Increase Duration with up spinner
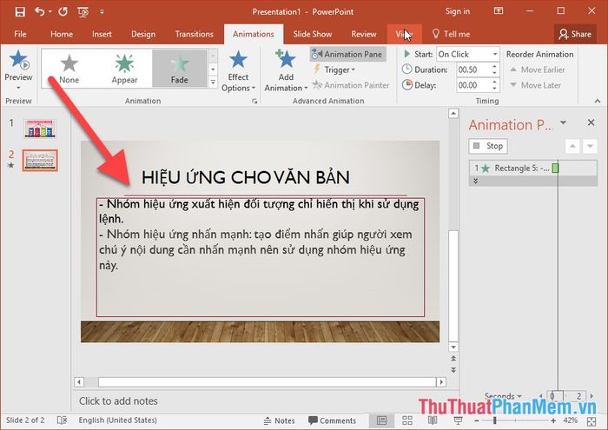This screenshot has width=608, height=430. tap(494, 67)
